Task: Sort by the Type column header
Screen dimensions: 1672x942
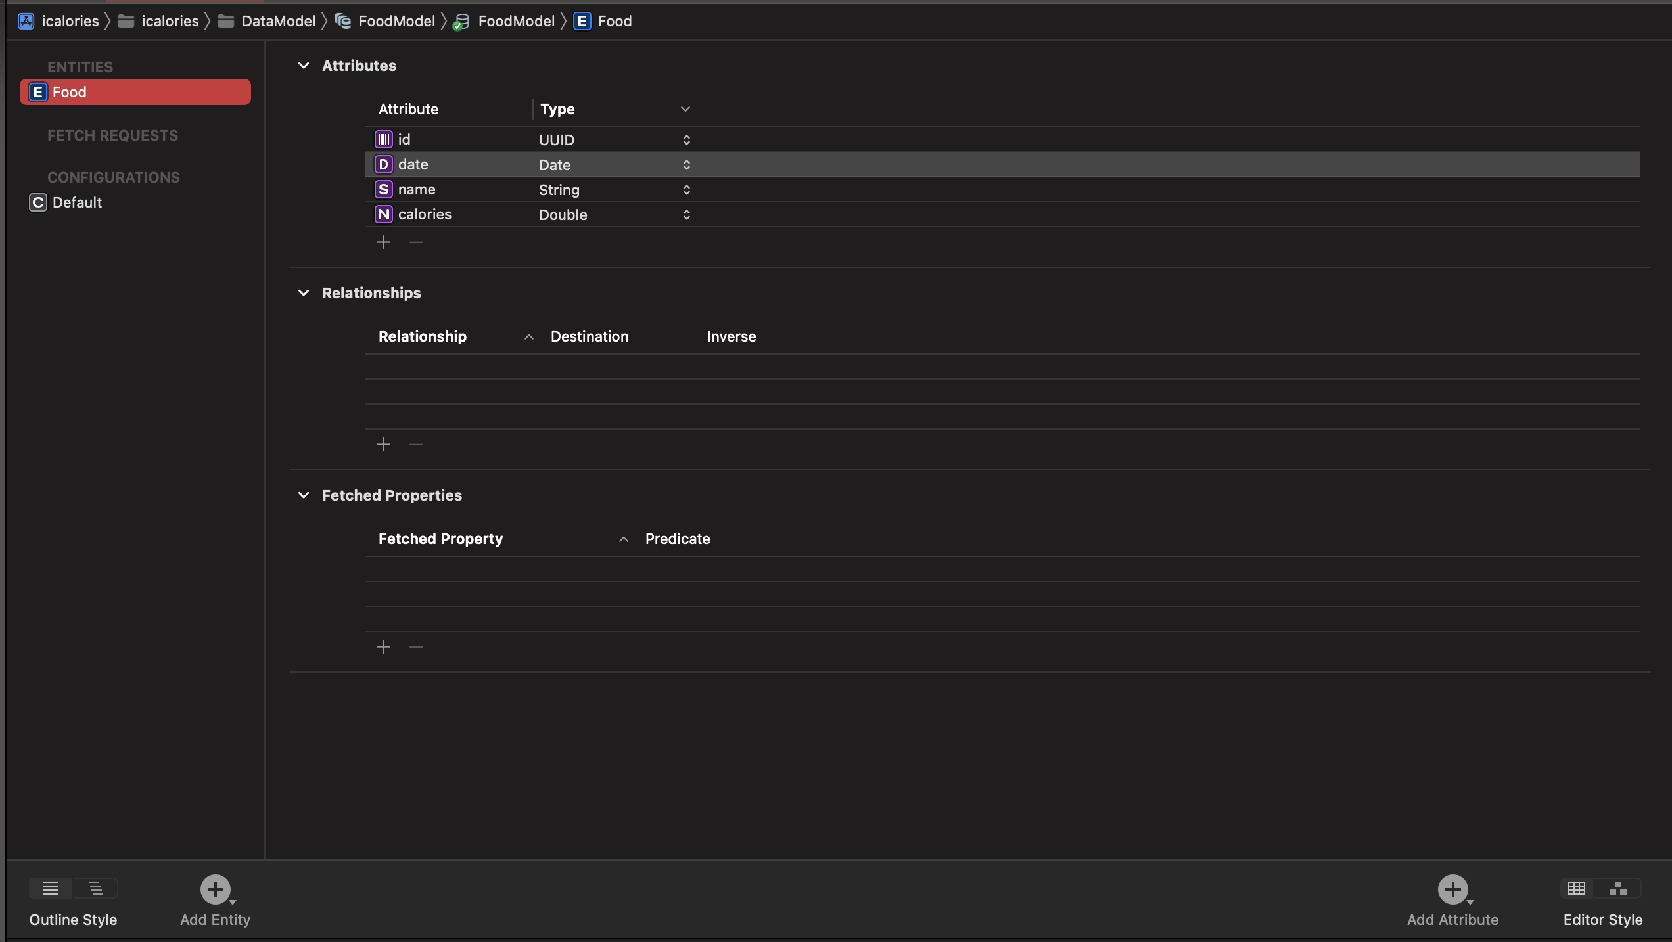Action: (x=557, y=109)
